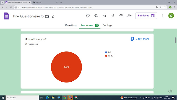Switch to the Questions tab
The image size is (177, 100).
click(71, 25)
